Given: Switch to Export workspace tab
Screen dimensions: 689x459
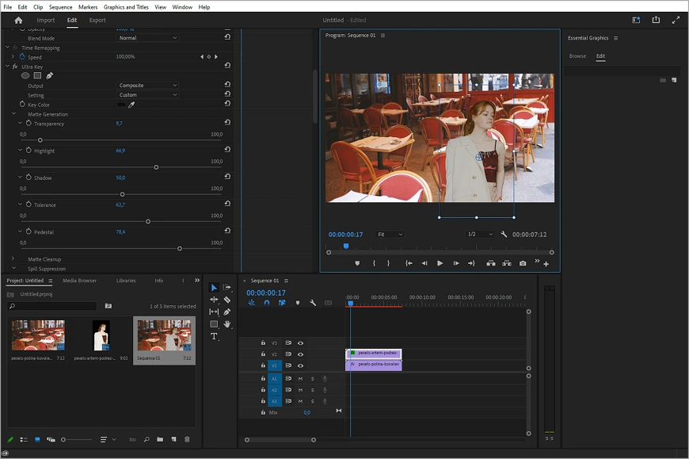Looking at the screenshot, I should pyautogui.click(x=97, y=21).
